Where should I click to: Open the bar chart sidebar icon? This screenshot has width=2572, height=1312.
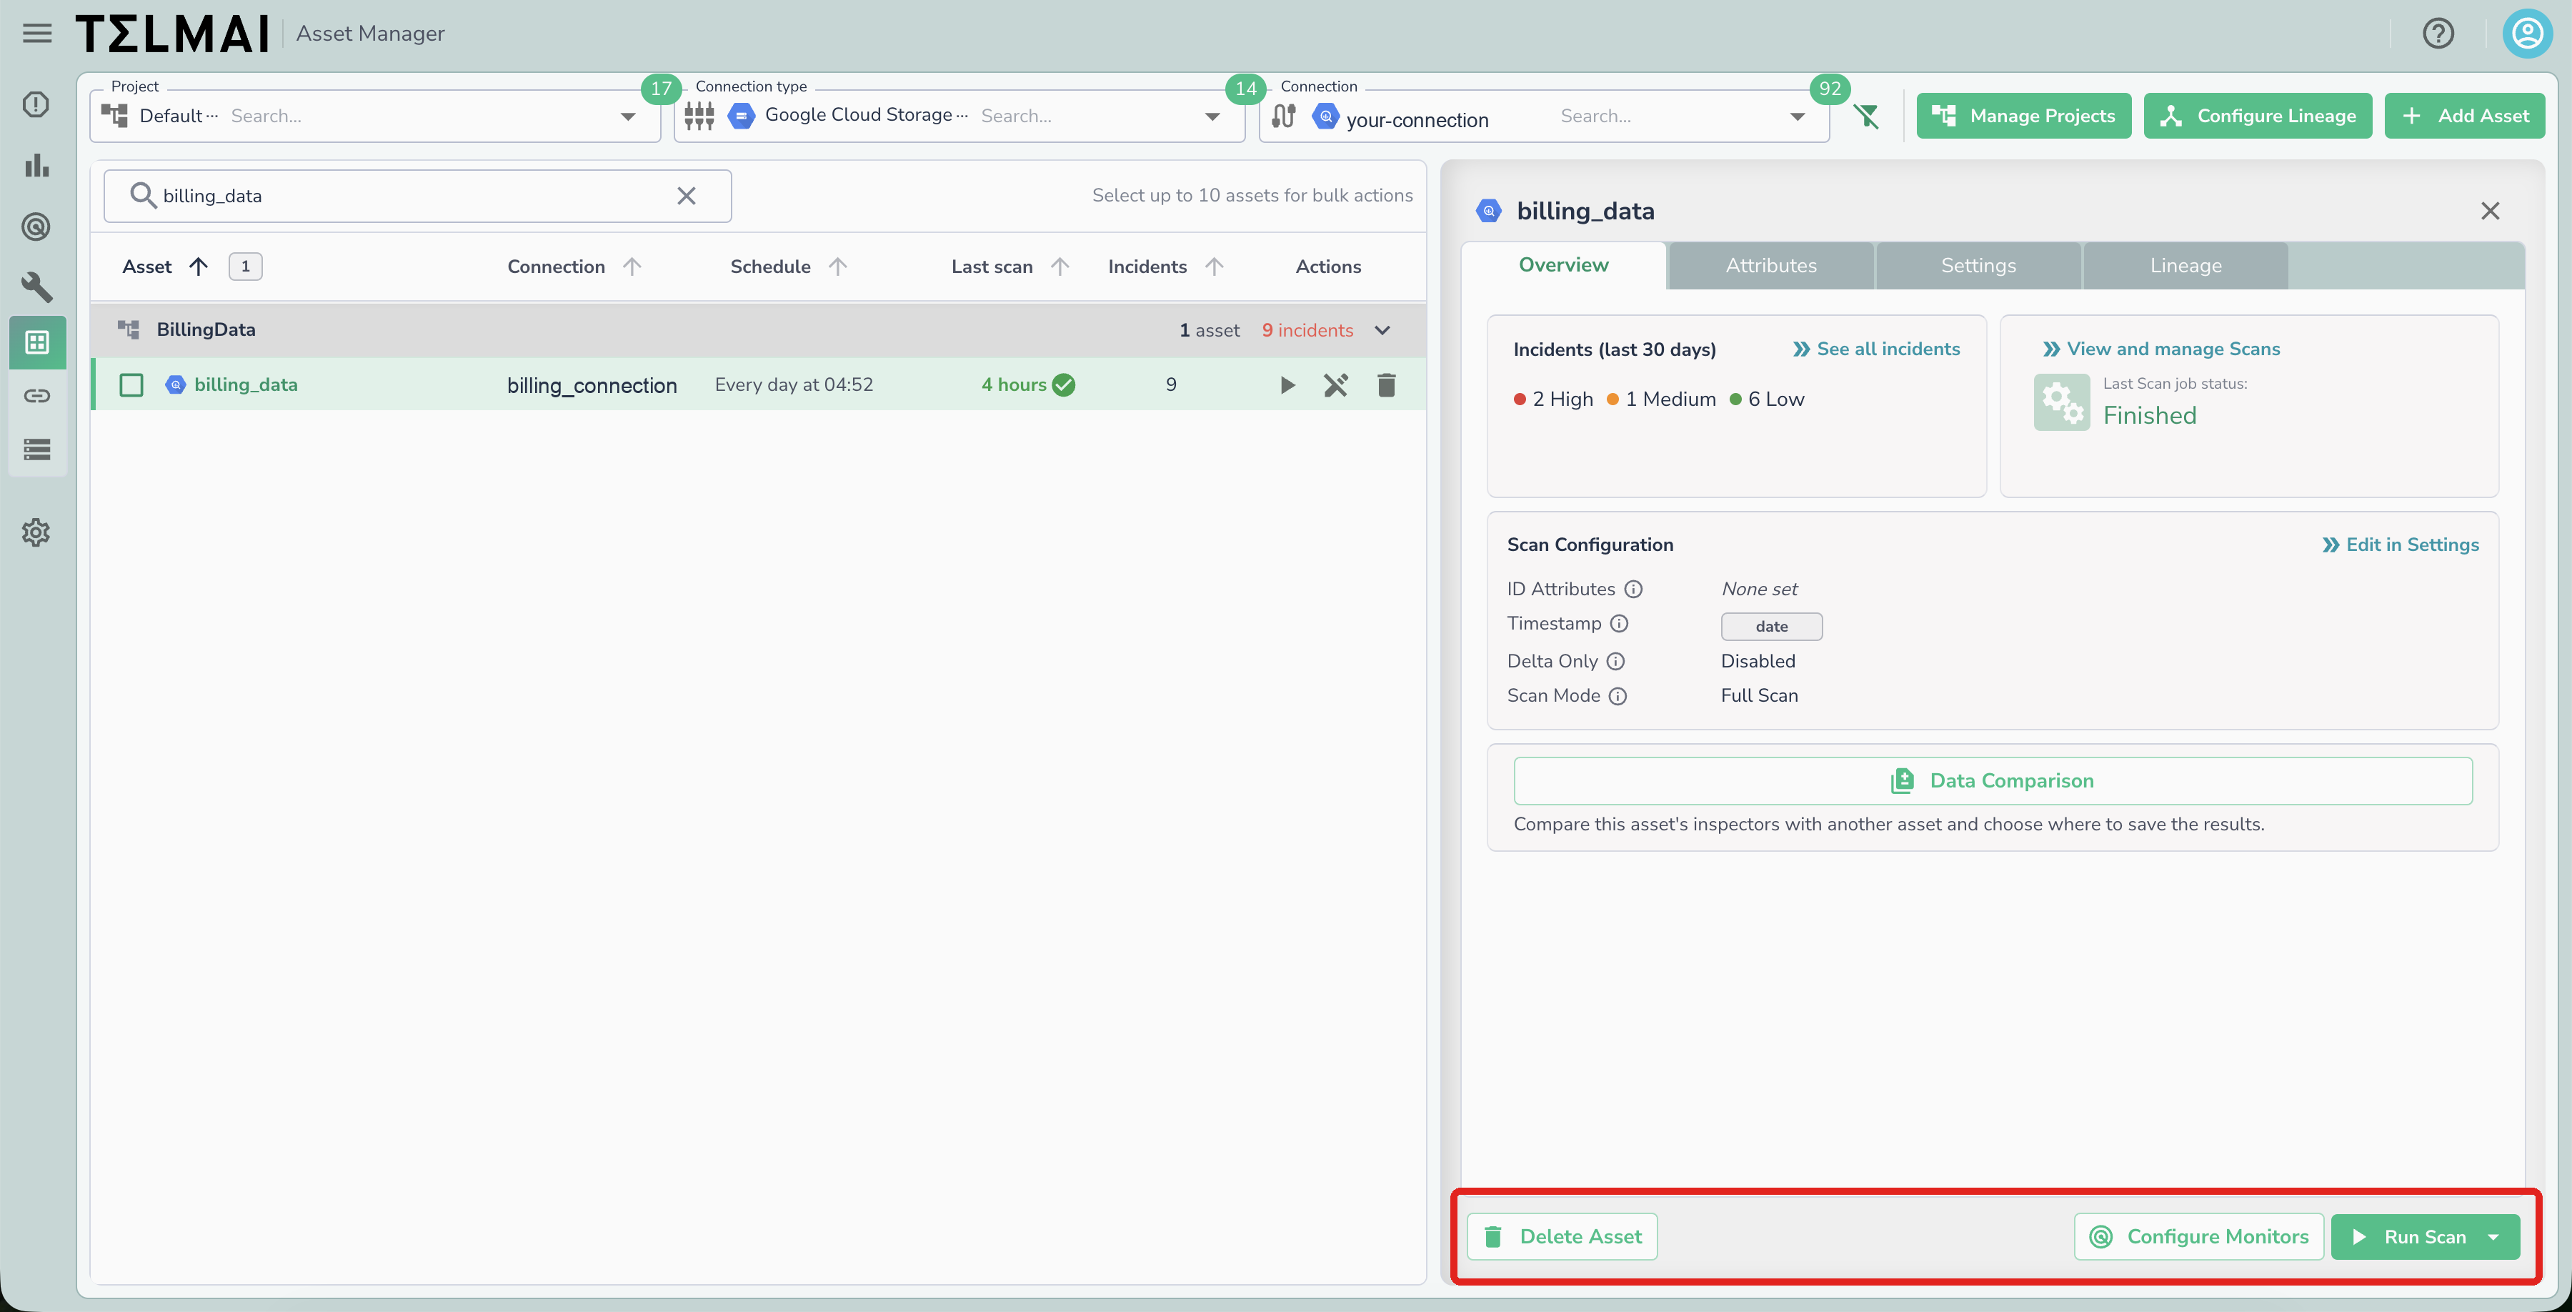(x=37, y=166)
